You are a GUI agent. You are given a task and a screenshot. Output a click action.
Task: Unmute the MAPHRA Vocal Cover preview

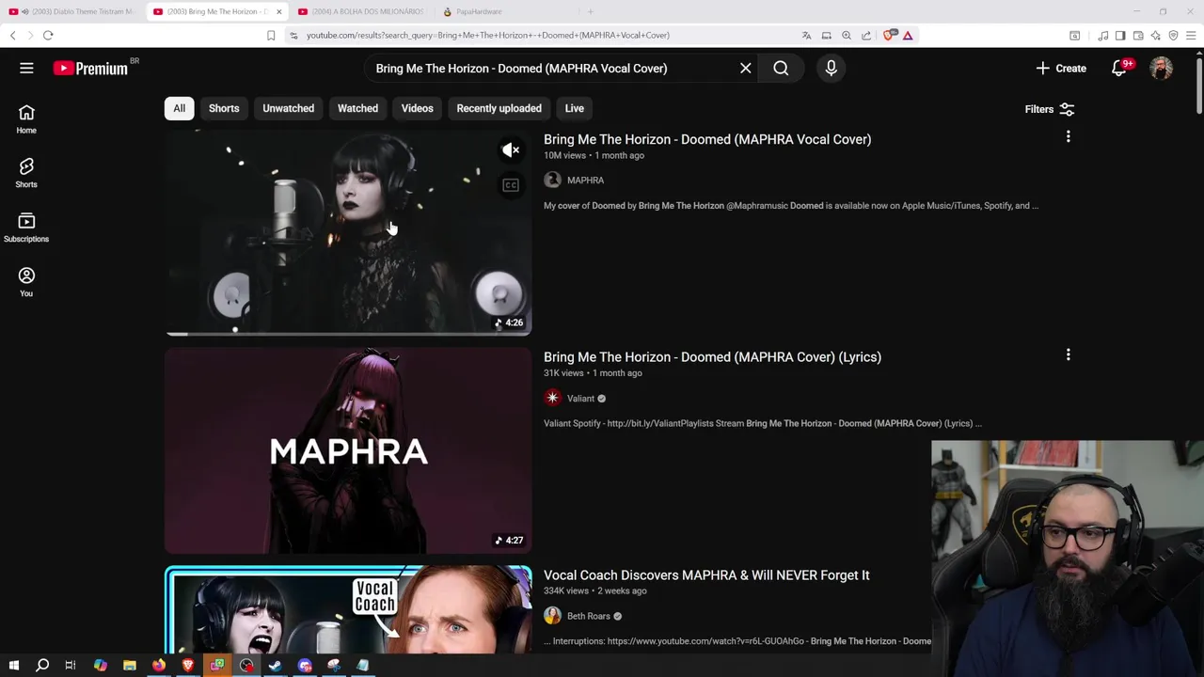click(x=511, y=150)
